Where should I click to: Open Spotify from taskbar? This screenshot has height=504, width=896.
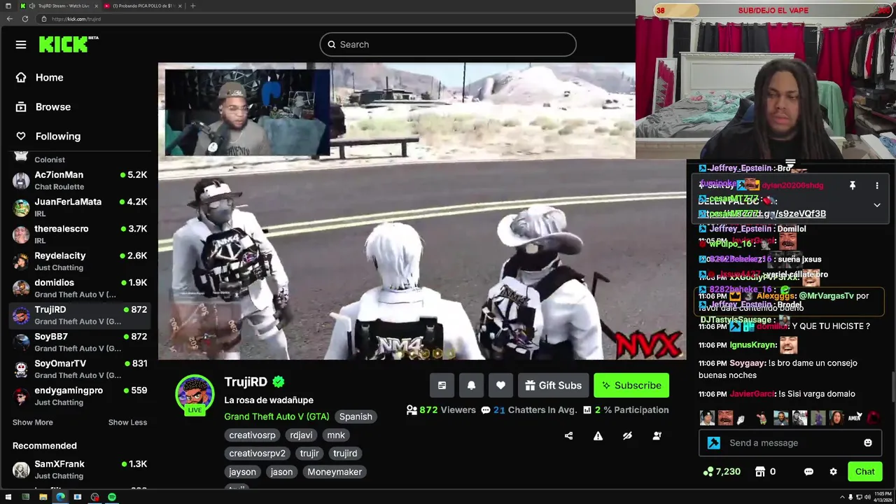click(x=112, y=497)
